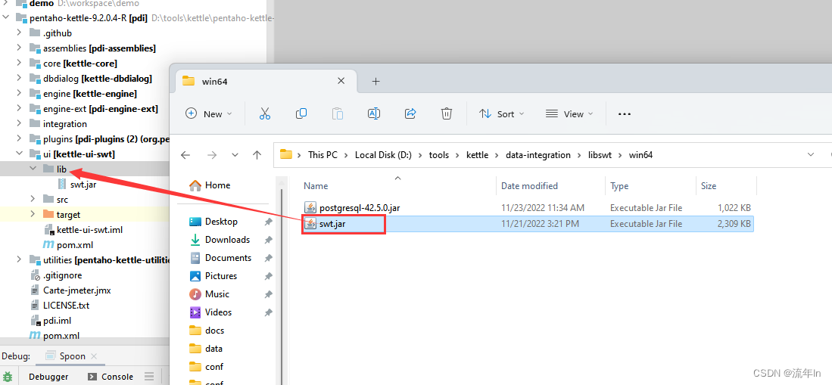This screenshot has width=832, height=385.
Task: Expand engine [kettle-engine] module
Action: (19, 93)
